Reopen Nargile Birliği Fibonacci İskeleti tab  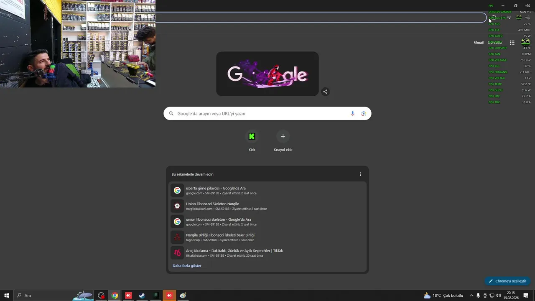[x=267, y=237]
